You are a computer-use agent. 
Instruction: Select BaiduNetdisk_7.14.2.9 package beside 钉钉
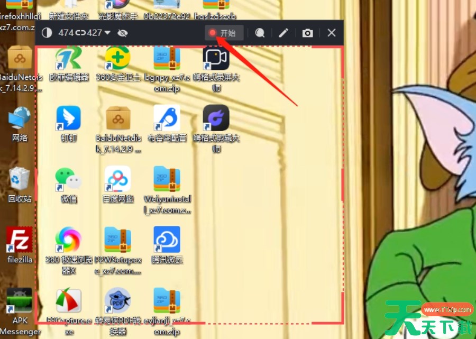pyautogui.click(x=118, y=130)
